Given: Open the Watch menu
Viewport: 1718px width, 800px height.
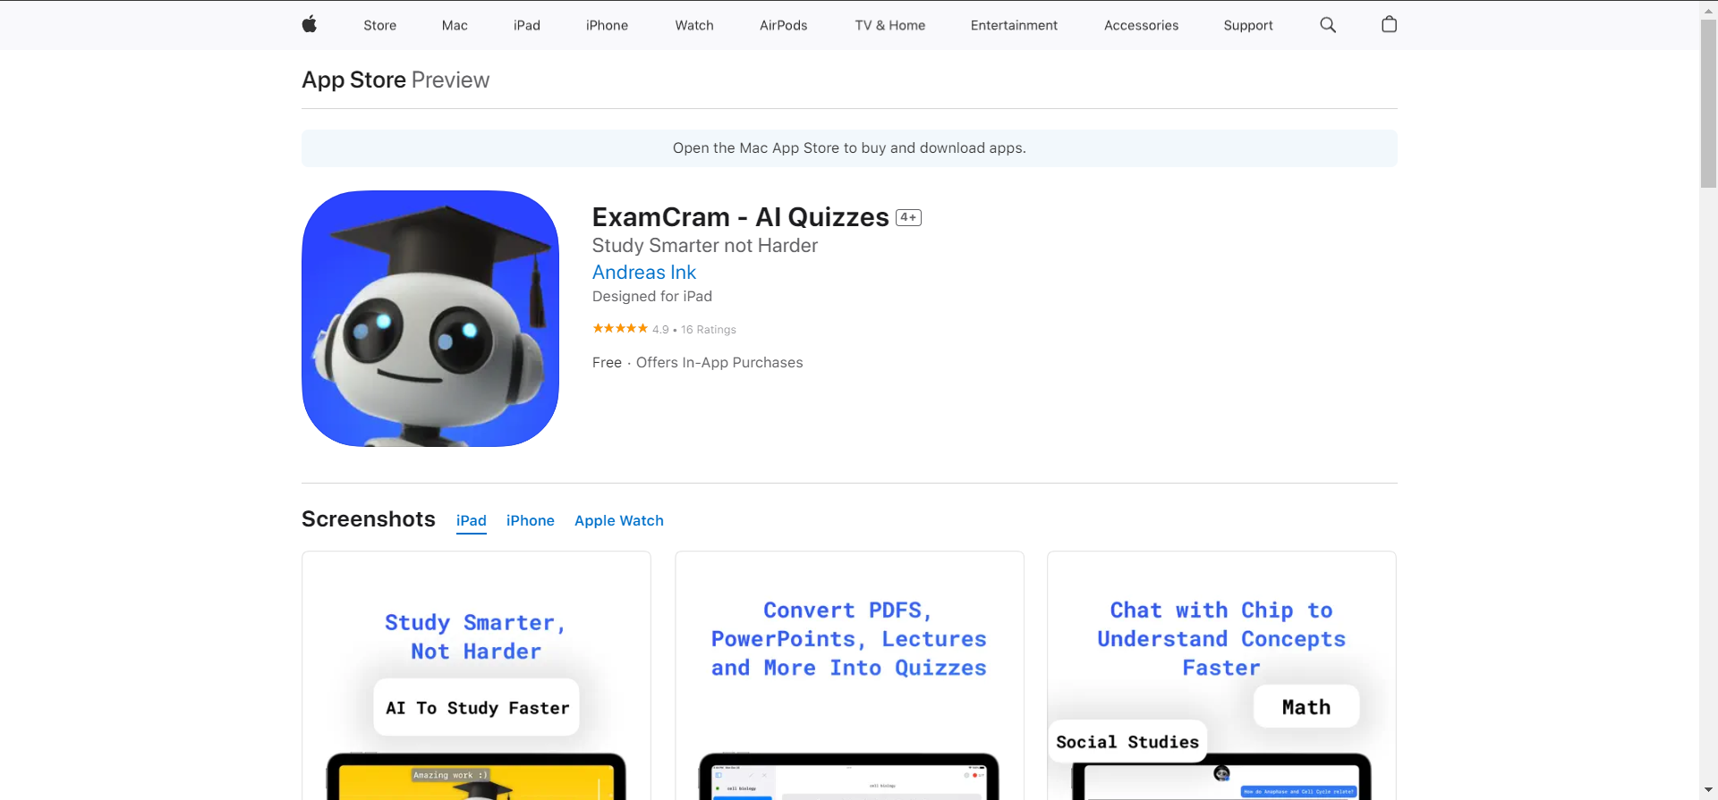Looking at the screenshot, I should coord(694,25).
